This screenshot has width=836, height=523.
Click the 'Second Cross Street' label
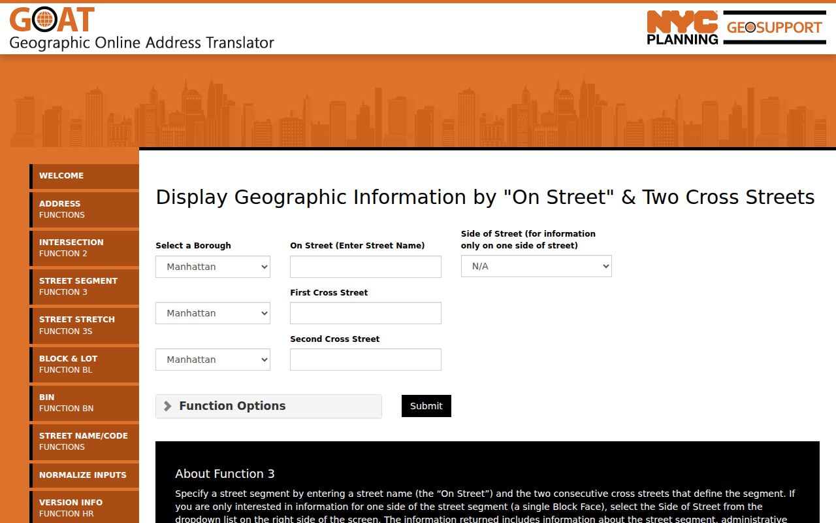pos(335,339)
